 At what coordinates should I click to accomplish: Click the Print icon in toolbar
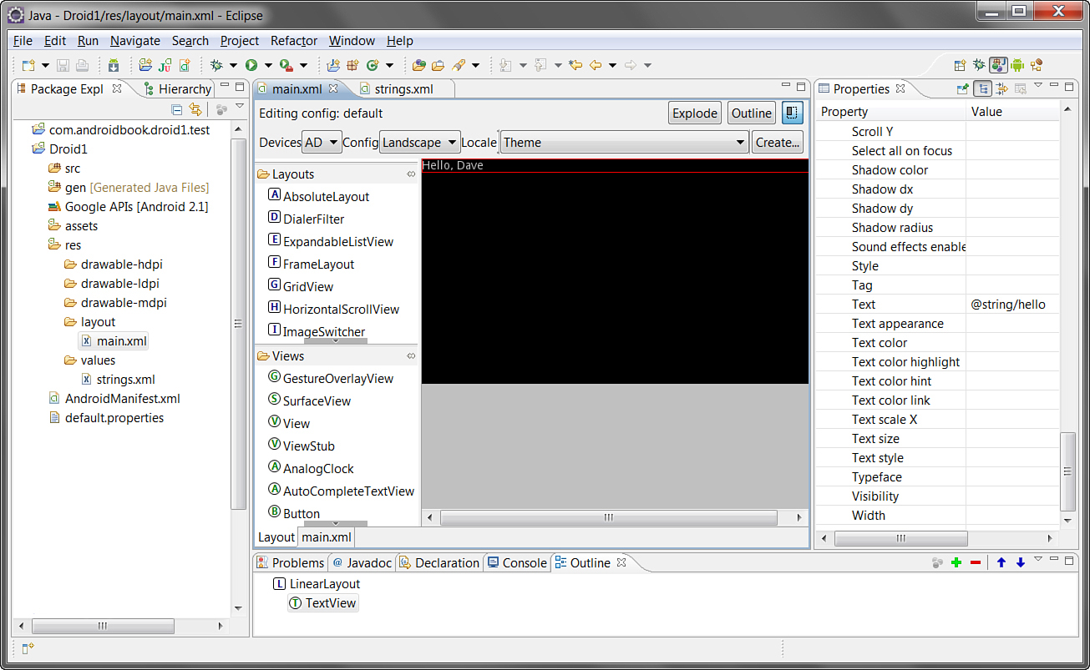point(82,65)
